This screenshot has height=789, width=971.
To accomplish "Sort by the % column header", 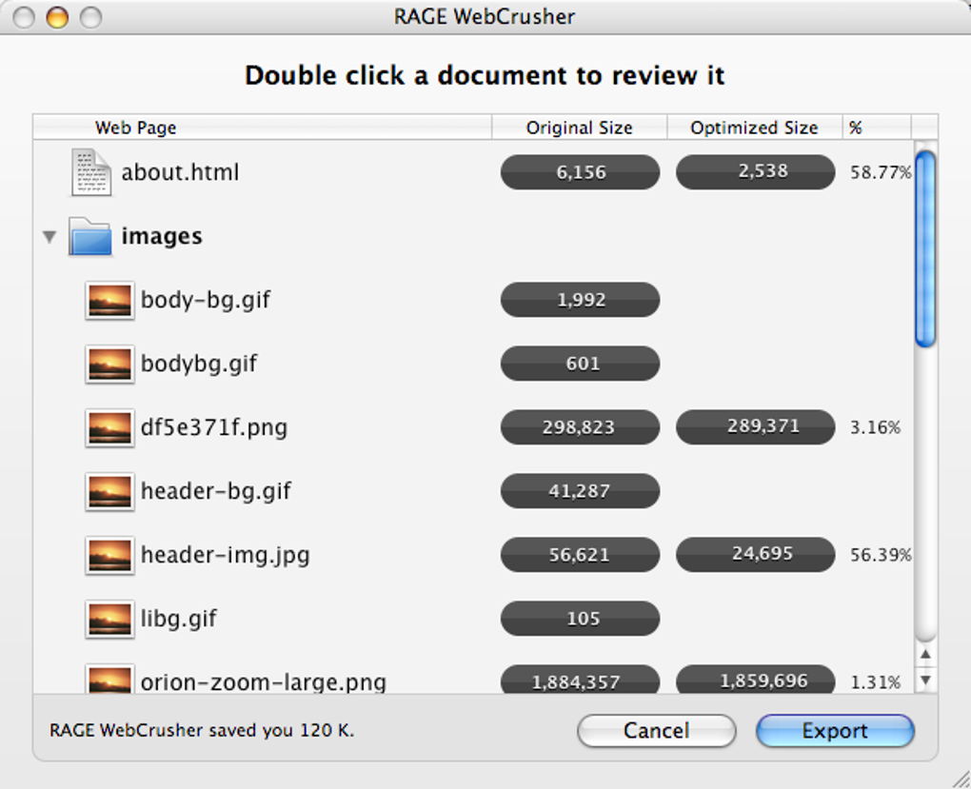I will point(877,128).
